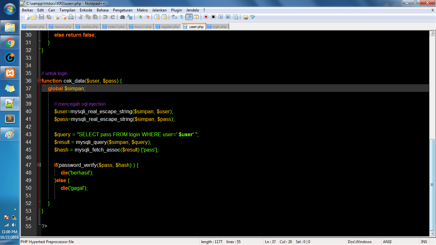Viewport: 436px width, 245px height.
Task: Click line number 43 in the margin
Action: [x=28, y=134]
